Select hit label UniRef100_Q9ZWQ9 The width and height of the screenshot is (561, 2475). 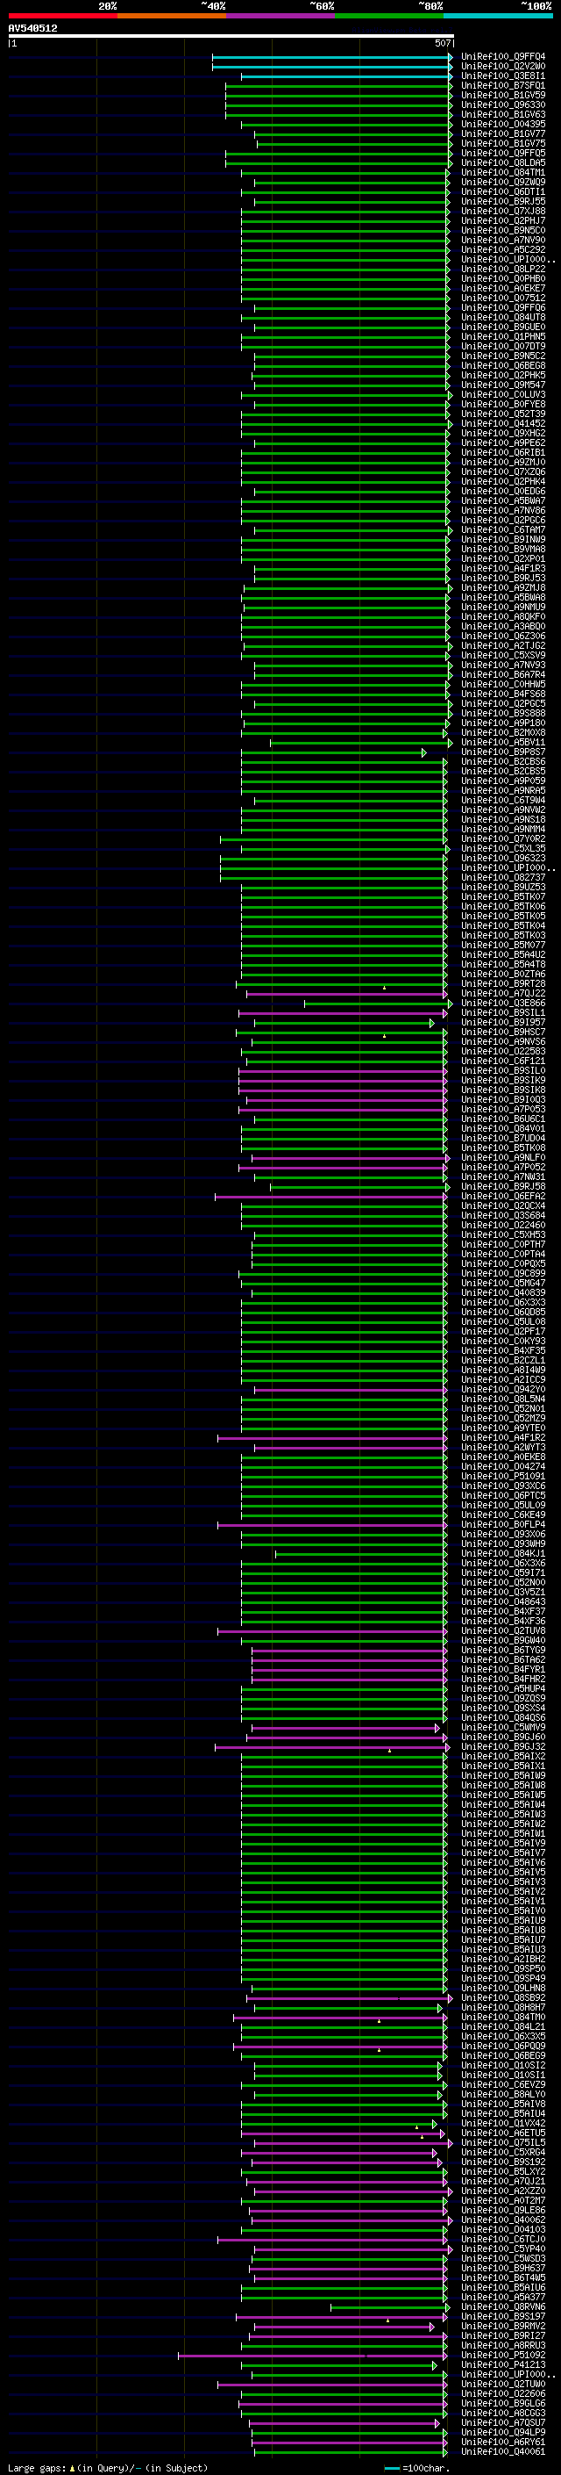coord(503,182)
